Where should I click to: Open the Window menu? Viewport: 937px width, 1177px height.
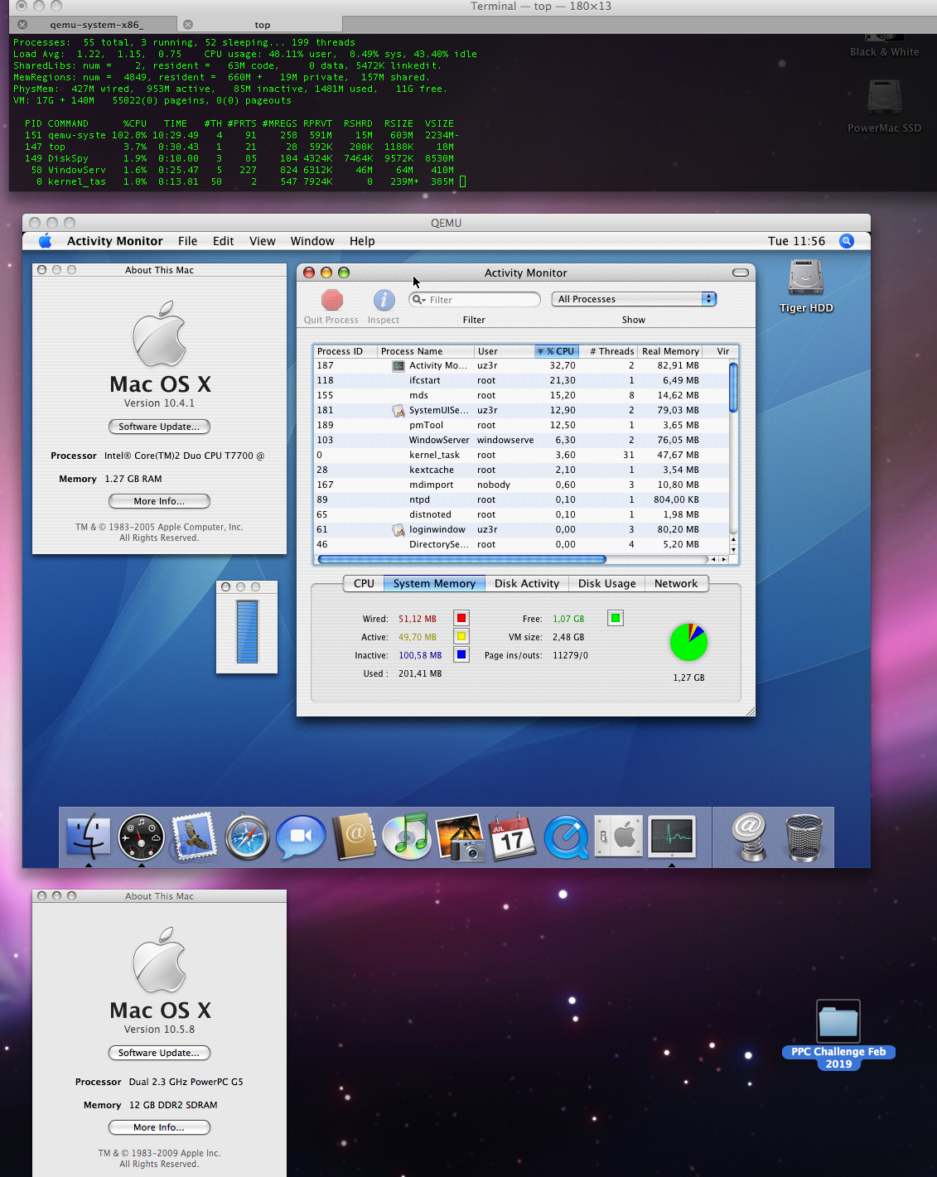pyautogui.click(x=312, y=241)
